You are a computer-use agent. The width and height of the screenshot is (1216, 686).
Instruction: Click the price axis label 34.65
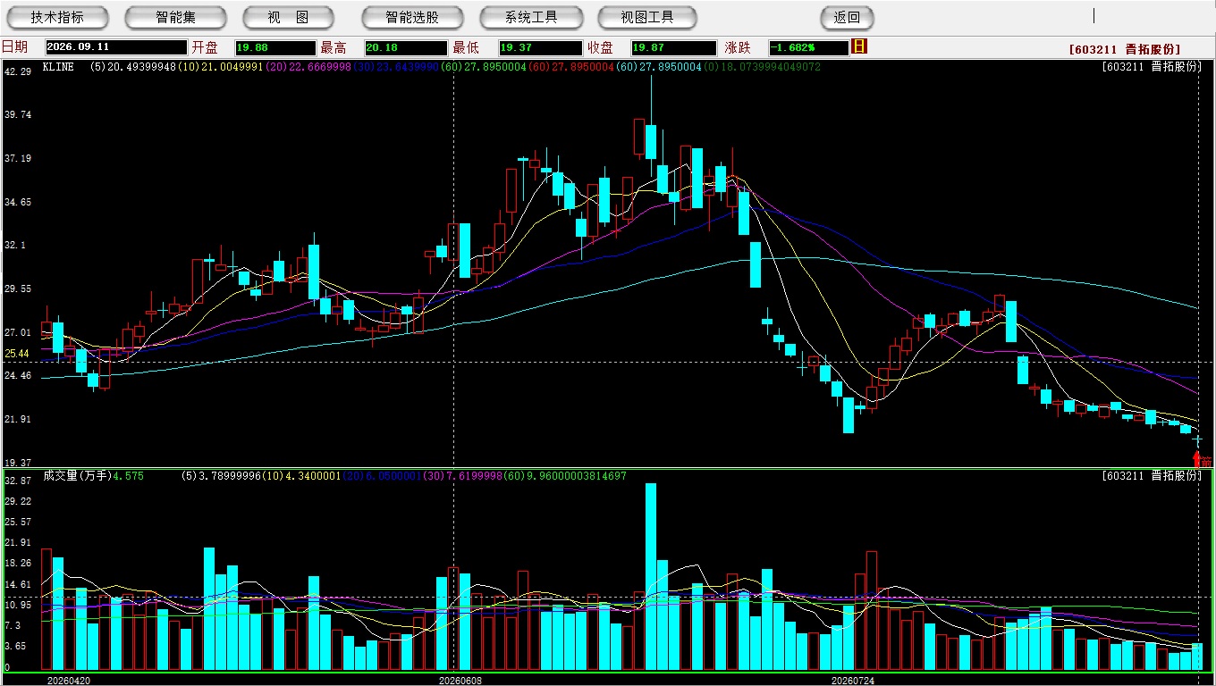[x=18, y=202]
